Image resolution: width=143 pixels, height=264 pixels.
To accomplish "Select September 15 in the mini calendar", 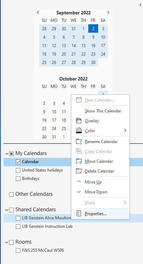I will [83, 45].
